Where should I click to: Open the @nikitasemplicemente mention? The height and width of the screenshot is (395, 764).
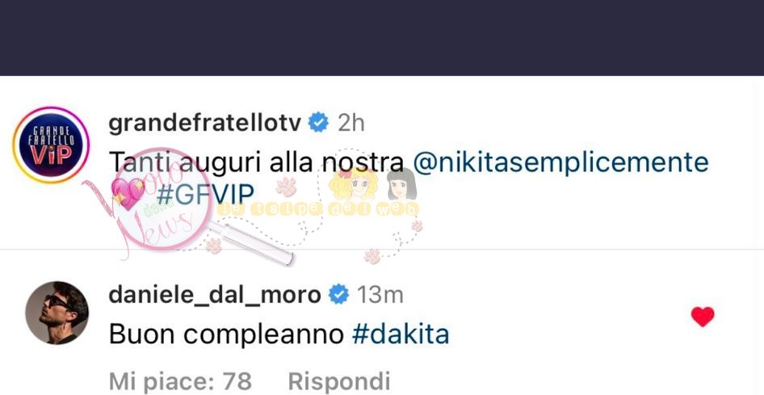click(560, 162)
